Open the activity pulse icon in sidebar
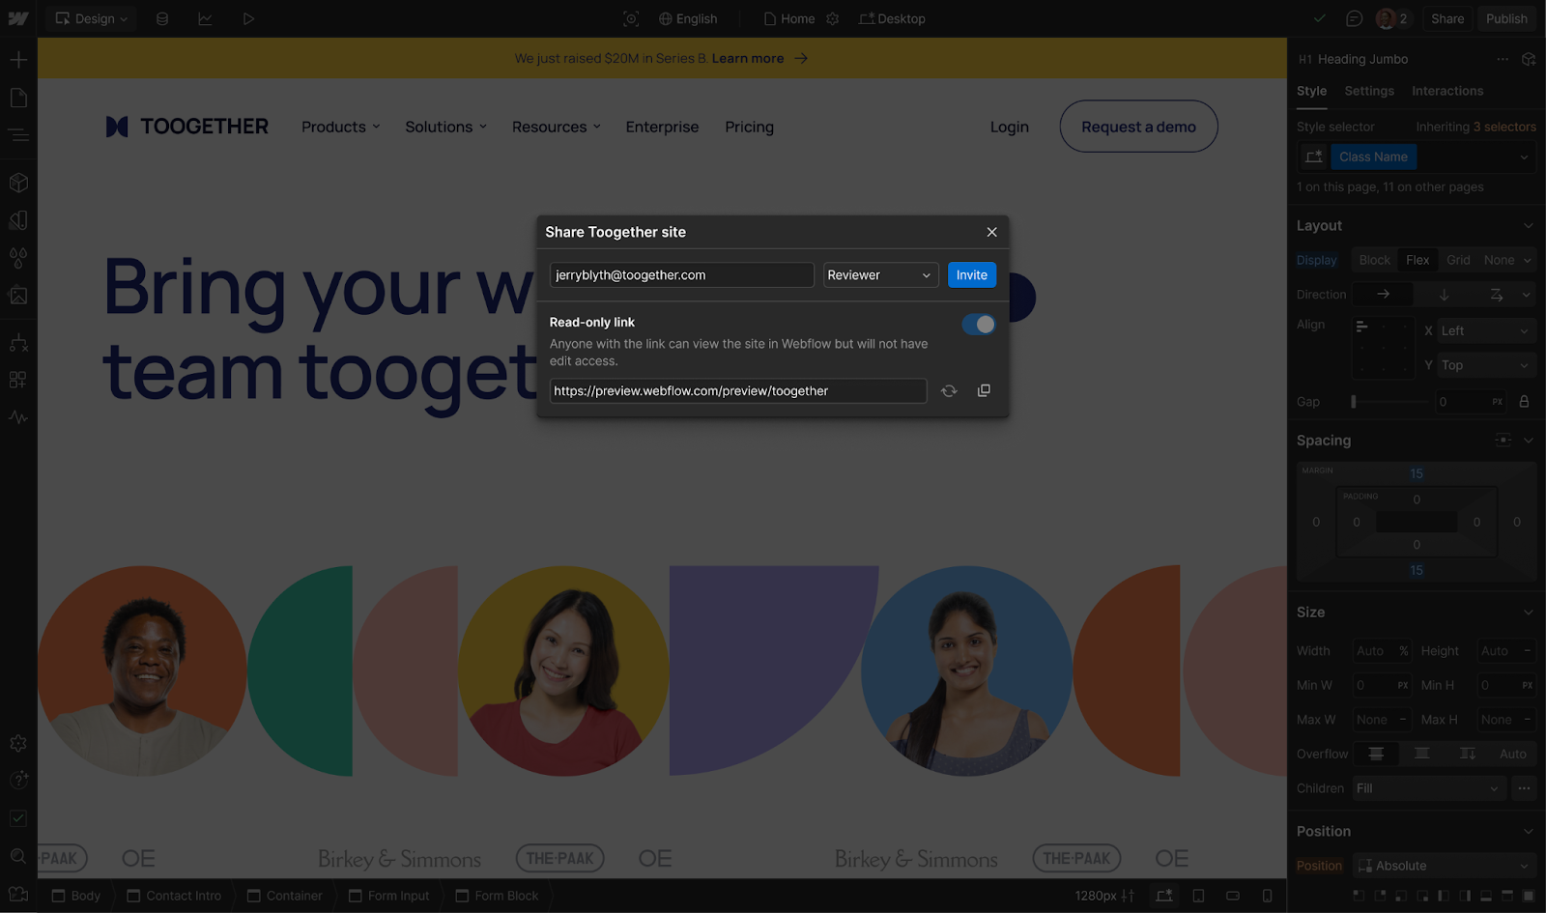 coord(18,417)
